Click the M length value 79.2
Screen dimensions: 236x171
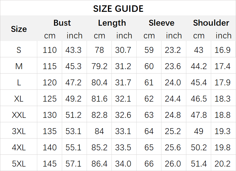(x=99, y=66)
